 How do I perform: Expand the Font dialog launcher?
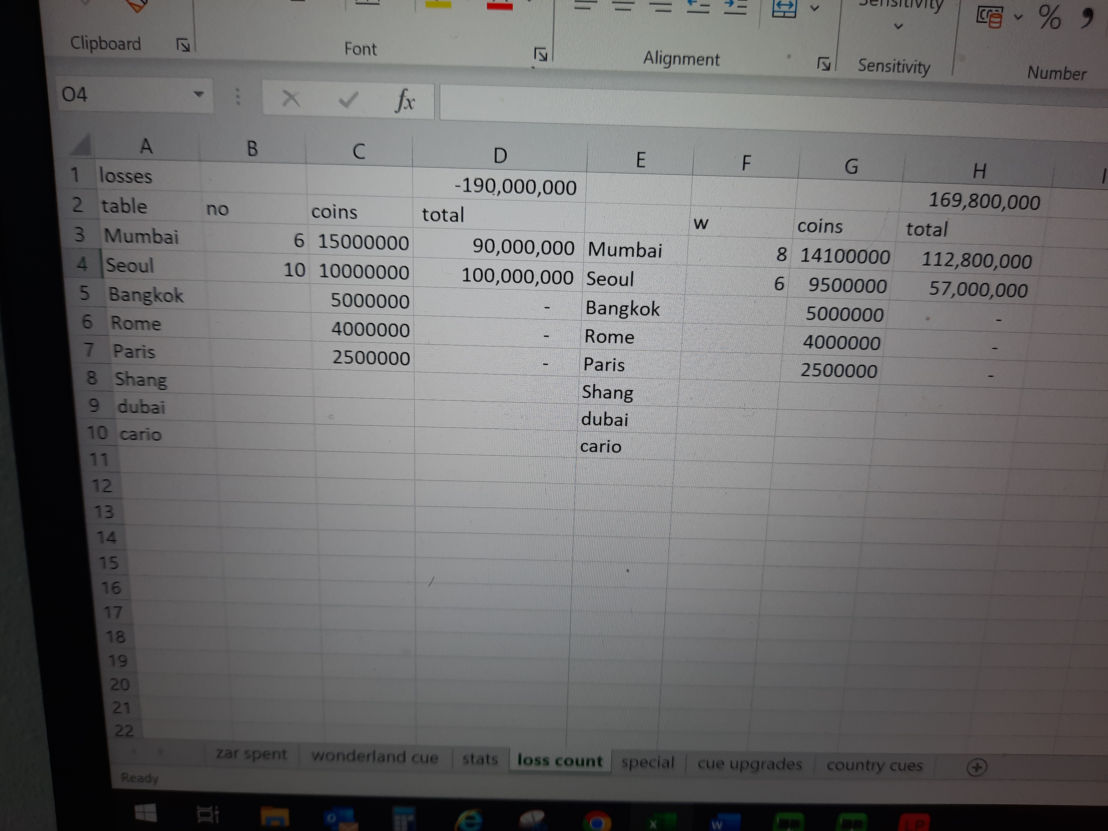(540, 54)
